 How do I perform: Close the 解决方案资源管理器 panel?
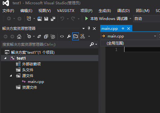[x=94, y=29]
